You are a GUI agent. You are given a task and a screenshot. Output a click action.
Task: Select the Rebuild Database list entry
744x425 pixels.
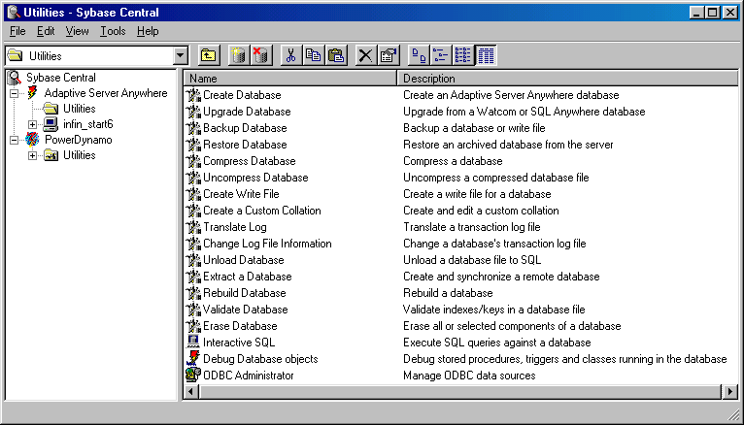point(245,293)
